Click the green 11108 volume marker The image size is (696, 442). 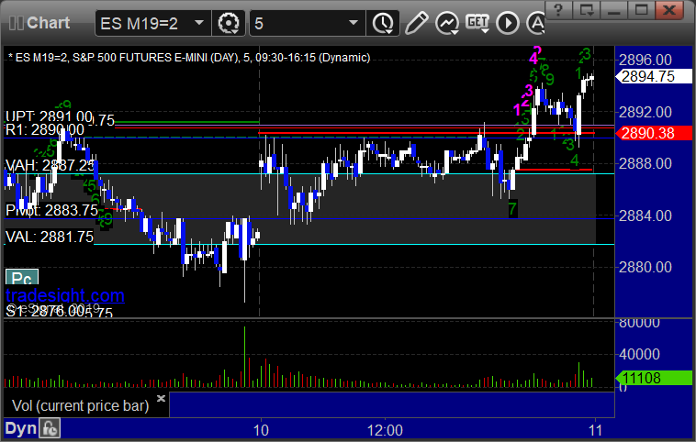[654, 378]
